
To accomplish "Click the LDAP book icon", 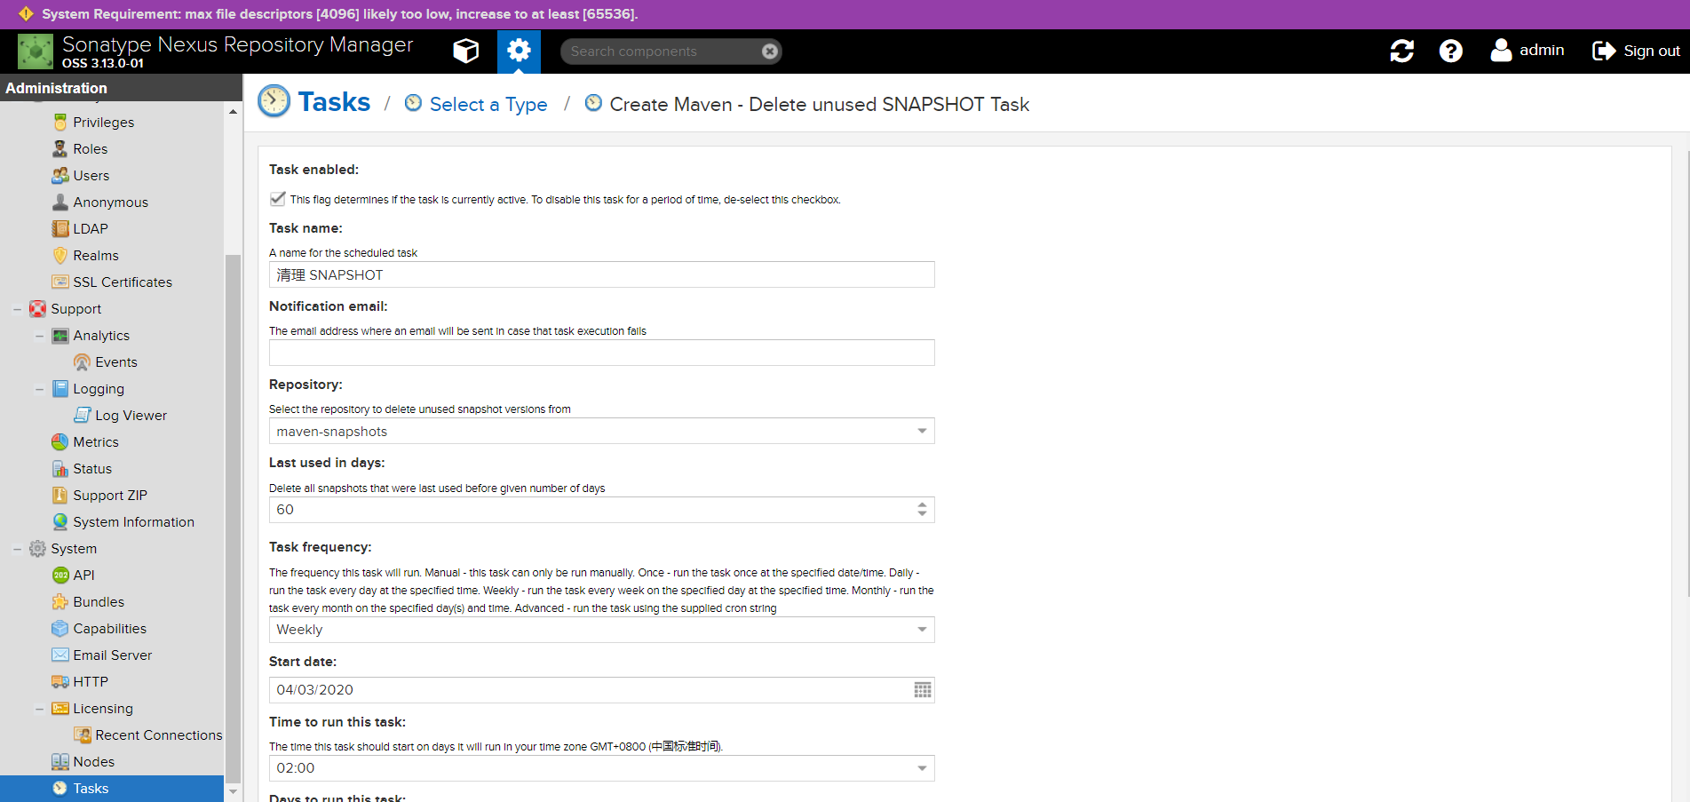I will (x=60, y=229).
